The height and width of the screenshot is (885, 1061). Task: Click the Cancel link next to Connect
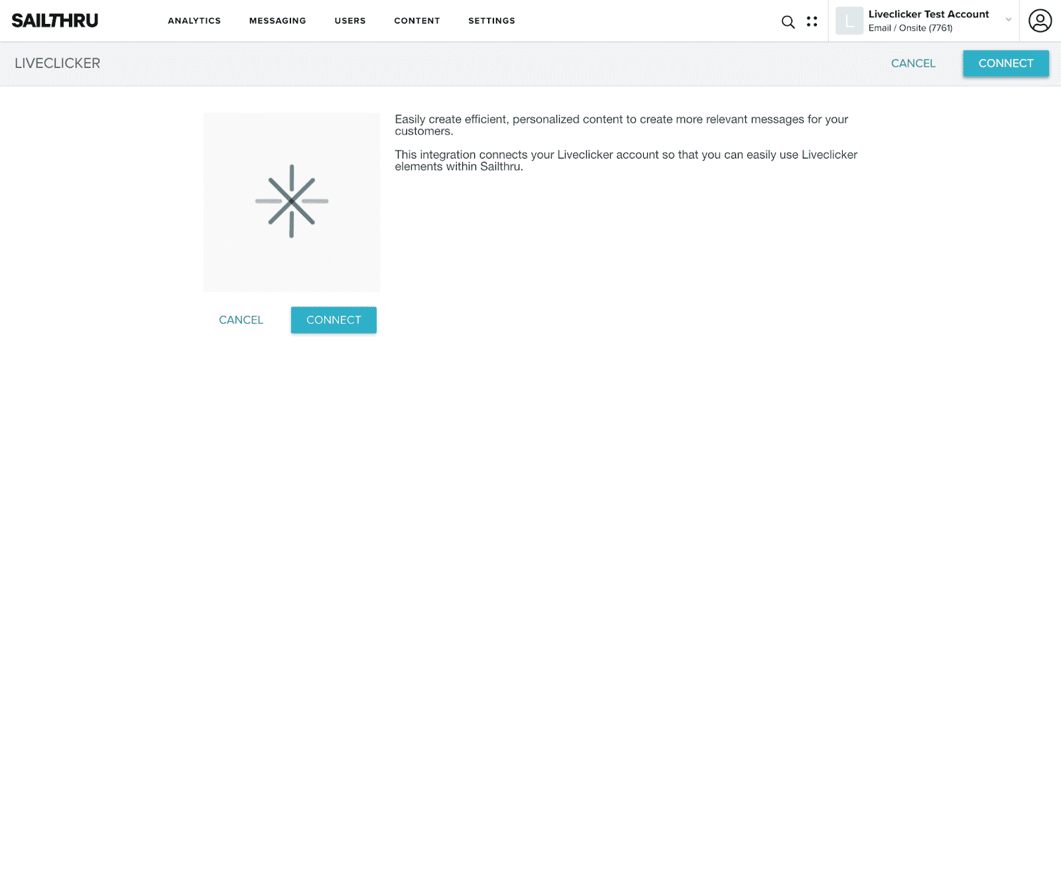coord(240,320)
